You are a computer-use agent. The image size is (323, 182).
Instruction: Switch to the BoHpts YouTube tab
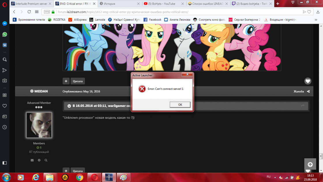pos(164,4)
